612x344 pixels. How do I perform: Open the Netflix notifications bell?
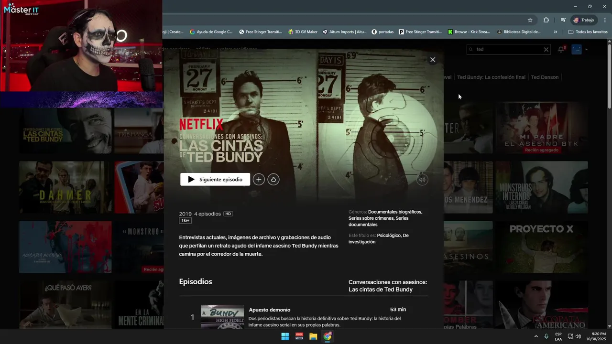561,49
